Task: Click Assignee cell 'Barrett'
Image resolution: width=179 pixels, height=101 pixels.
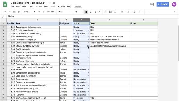Action: pyautogui.click(x=66, y=79)
